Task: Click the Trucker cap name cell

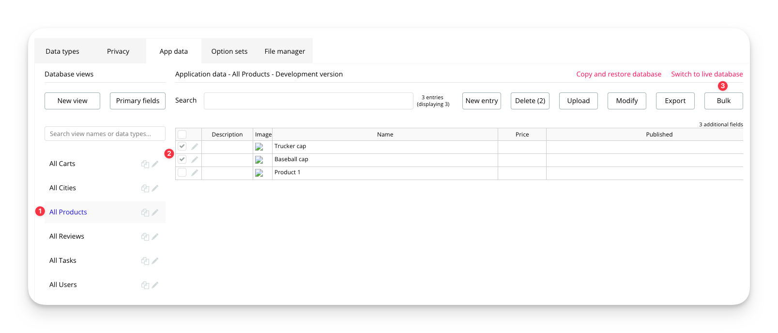Action: (x=385, y=147)
